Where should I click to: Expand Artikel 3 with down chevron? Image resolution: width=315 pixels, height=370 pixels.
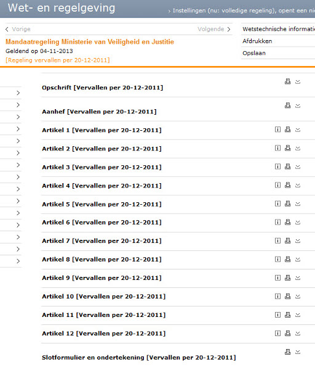tap(298, 167)
